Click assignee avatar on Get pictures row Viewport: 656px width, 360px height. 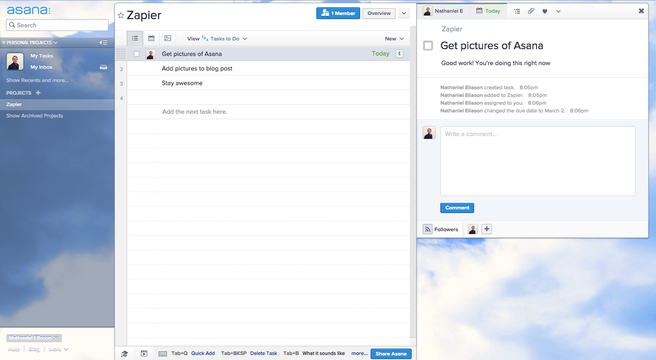150,54
